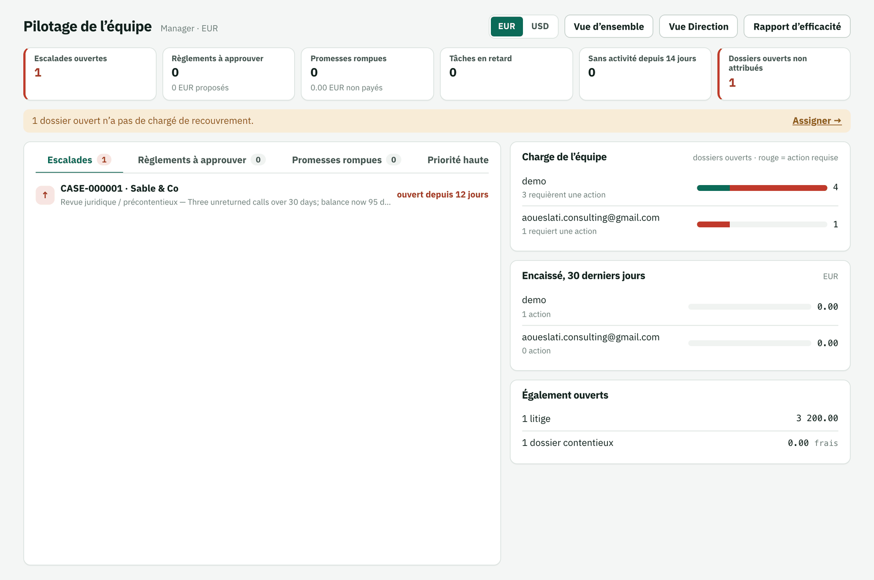Click demo's workload bar in Charge de l'équipe

coord(762,188)
